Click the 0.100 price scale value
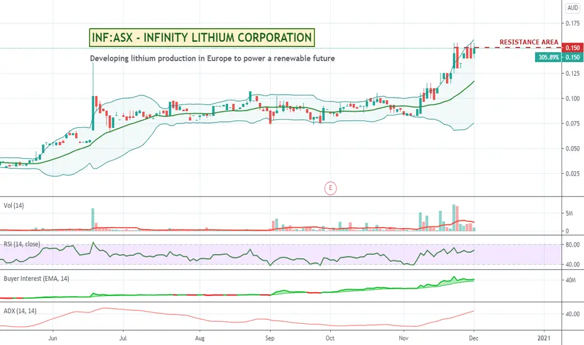Viewport: 584px width, 345px height. coord(573,98)
